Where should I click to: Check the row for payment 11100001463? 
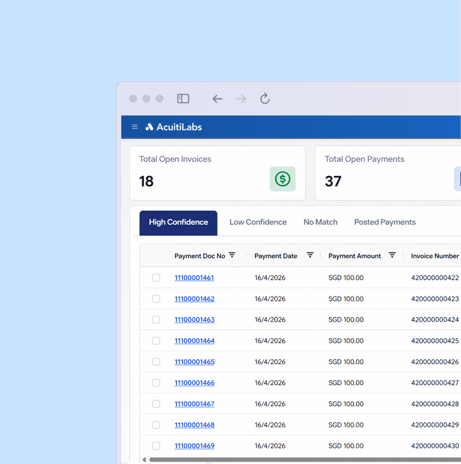[156, 320]
